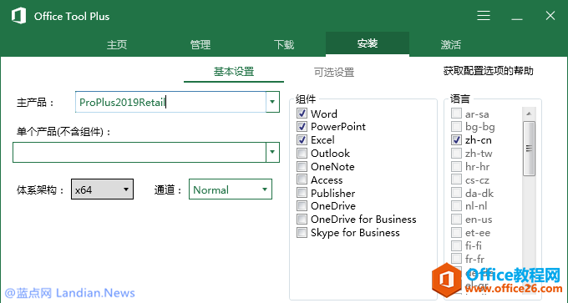
Task: Open the 通道 Normal dropdown
Action: pos(230,189)
